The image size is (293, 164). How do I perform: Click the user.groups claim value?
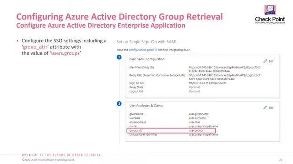[x=196, y=131]
